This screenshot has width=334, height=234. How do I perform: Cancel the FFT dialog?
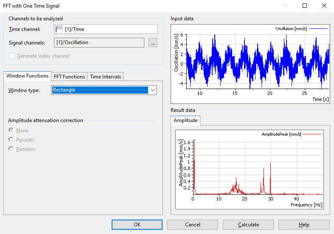pos(193,225)
